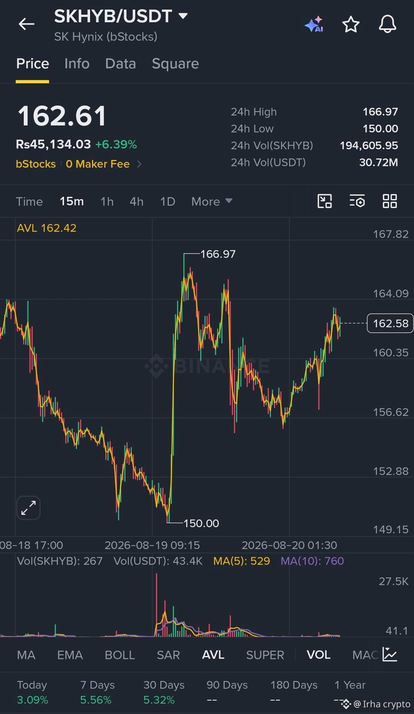Toggle the MAC indicator

pos(365,655)
